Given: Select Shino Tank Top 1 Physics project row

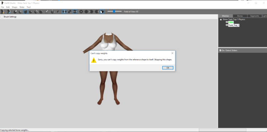Looking at the screenshot, I should pos(234,19).
